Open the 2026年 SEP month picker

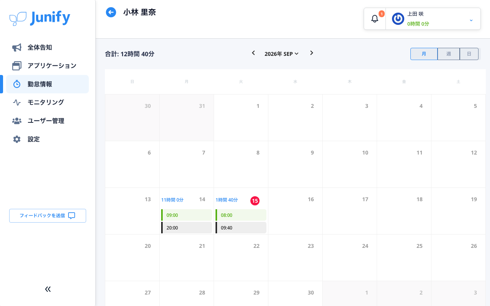point(281,54)
